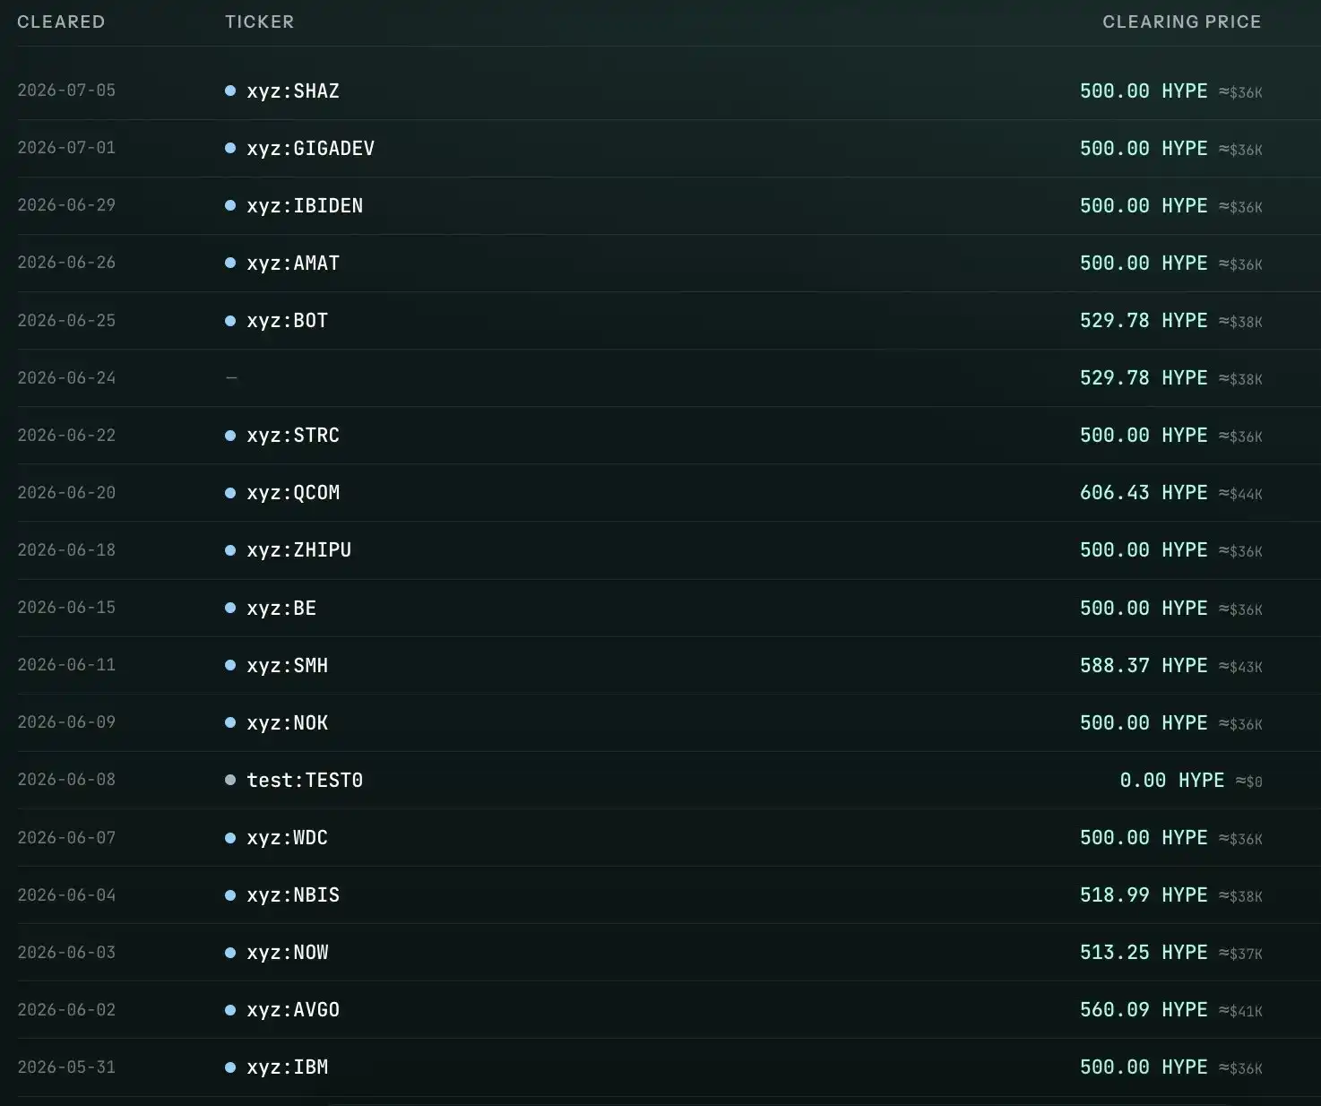The image size is (1321, 1106).
Task: Open the xyz:AMAT ticker entry
Action: (x=293, y=263)
